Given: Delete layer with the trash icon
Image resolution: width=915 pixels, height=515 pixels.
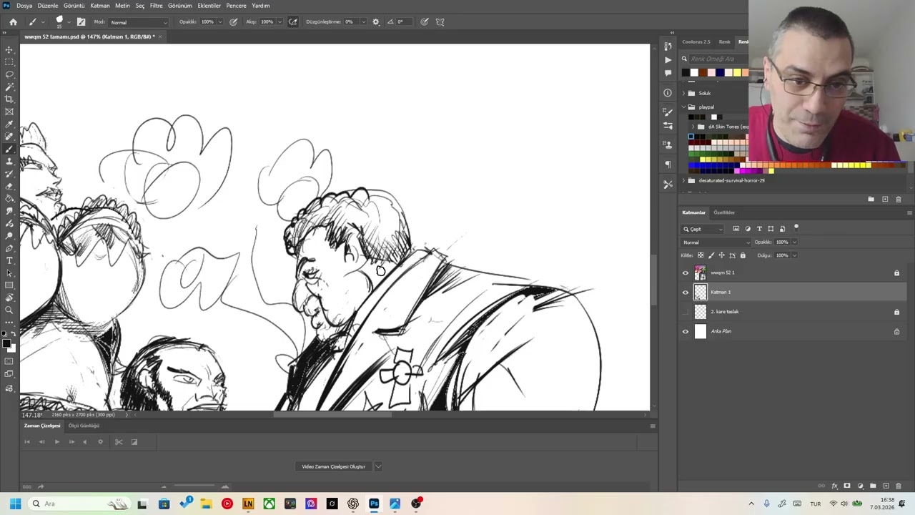Looking at the screenshot, I should (899, 486).
